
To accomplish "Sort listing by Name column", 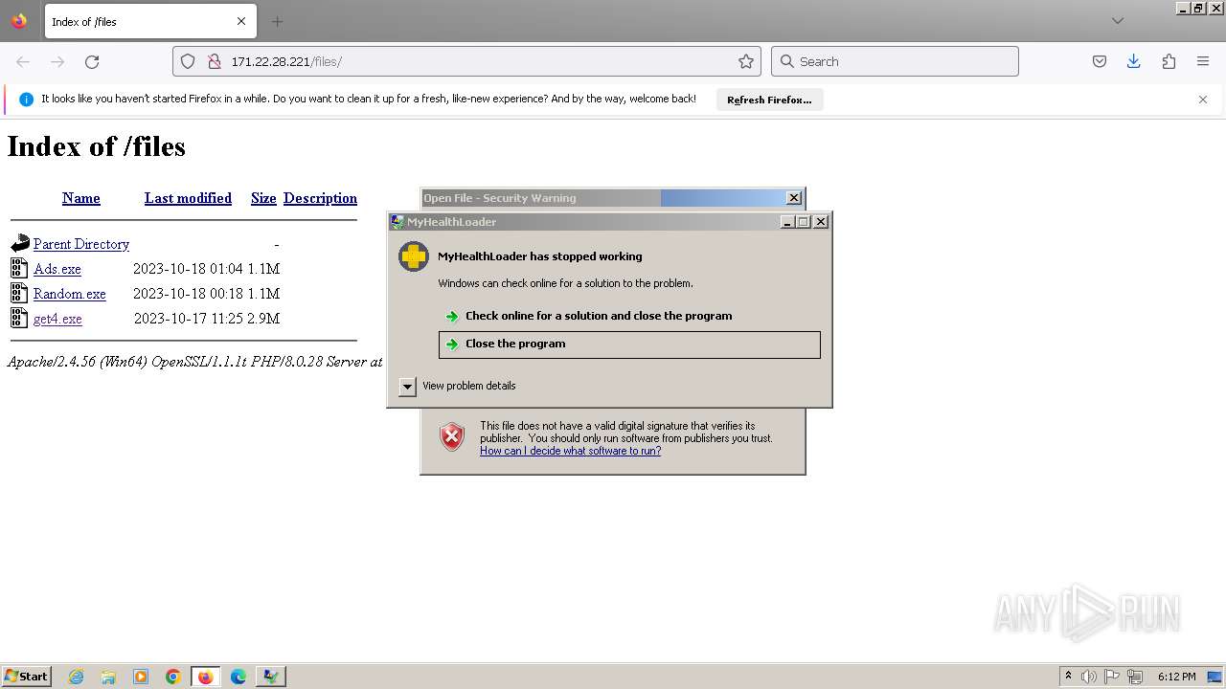I will [x=81, y=198].
